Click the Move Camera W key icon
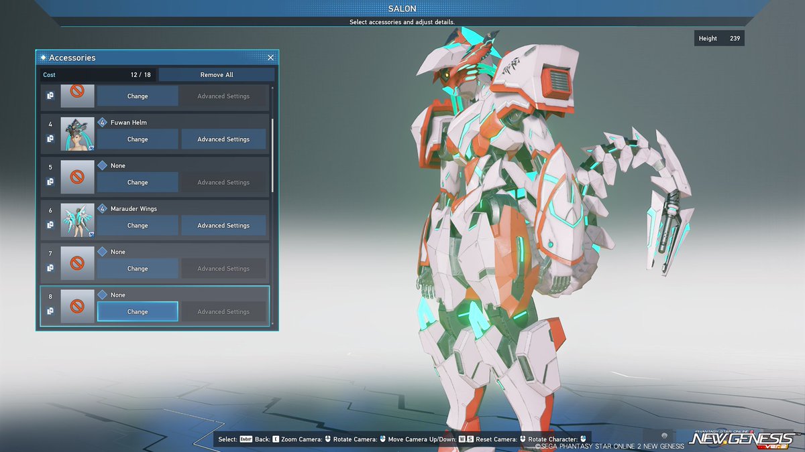 [x=462, y=439]
